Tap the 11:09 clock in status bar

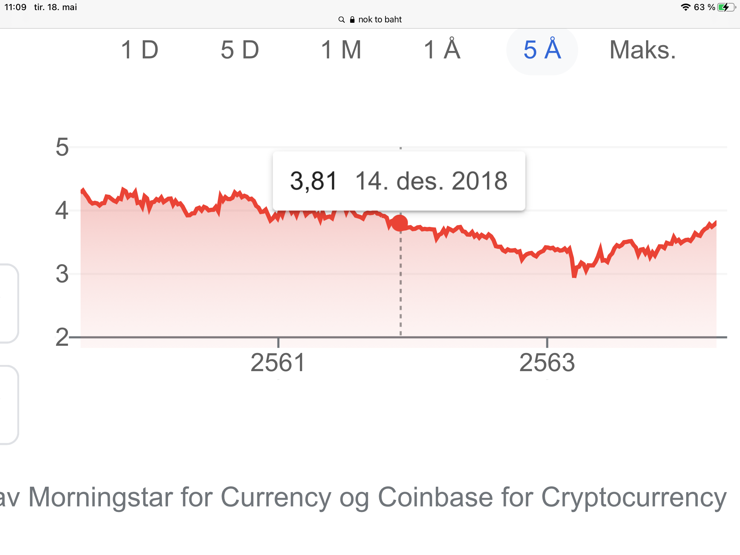click(x=16, y=7)
